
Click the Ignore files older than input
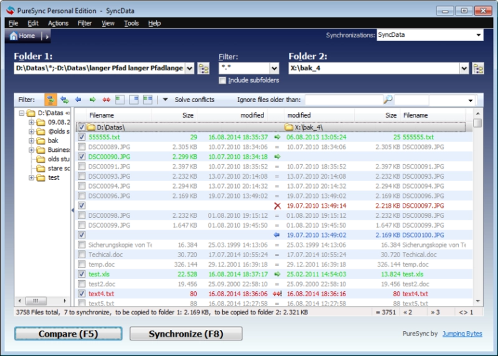click(344, 100)
